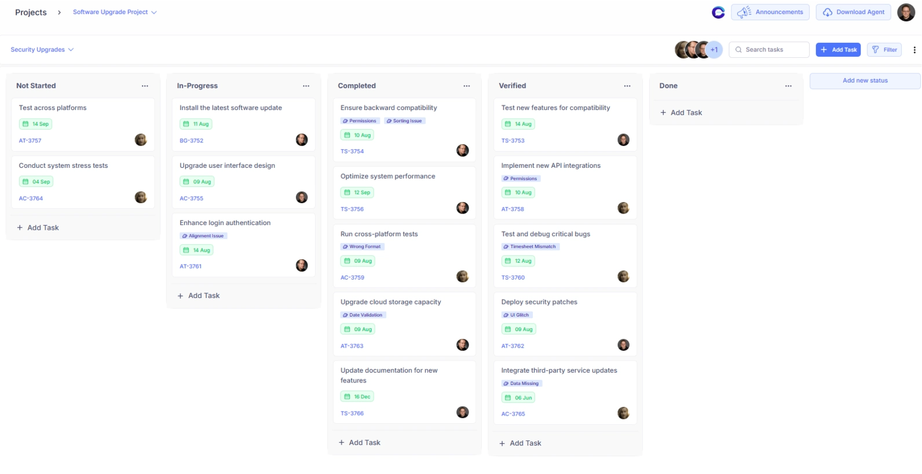Show the +1 additional members badge
The image size is (922, 474).
tap(714, 50)
